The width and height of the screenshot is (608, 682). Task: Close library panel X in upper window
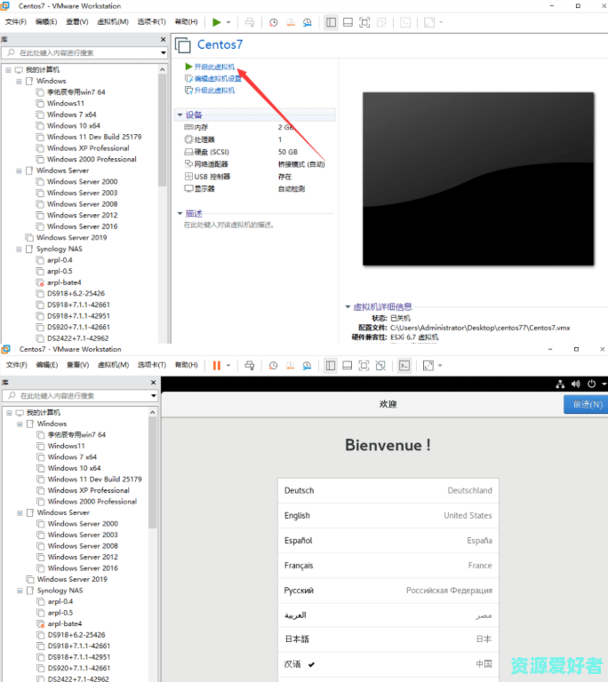(x=163, y=40)
